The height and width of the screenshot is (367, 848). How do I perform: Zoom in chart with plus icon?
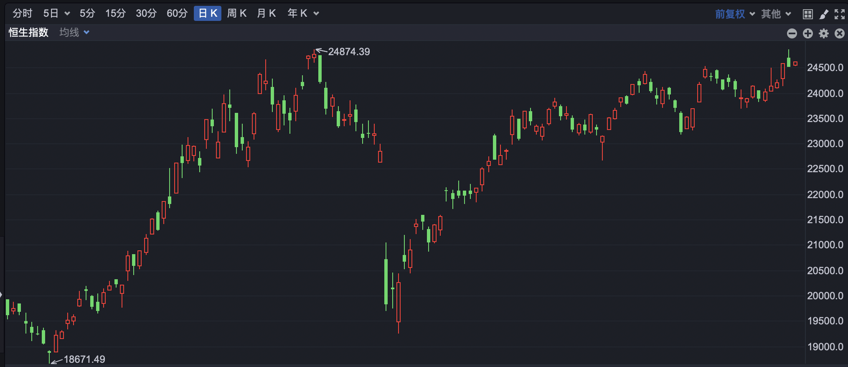(808, 33)
